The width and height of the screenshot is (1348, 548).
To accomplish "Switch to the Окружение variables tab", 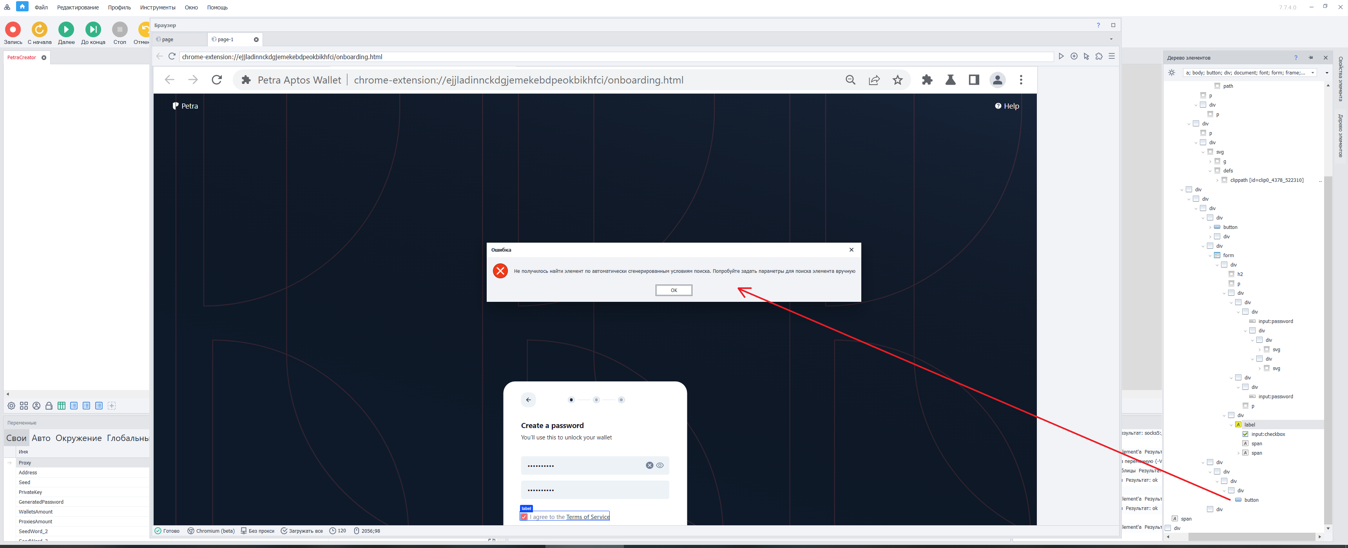I will [x=78, y=438].
